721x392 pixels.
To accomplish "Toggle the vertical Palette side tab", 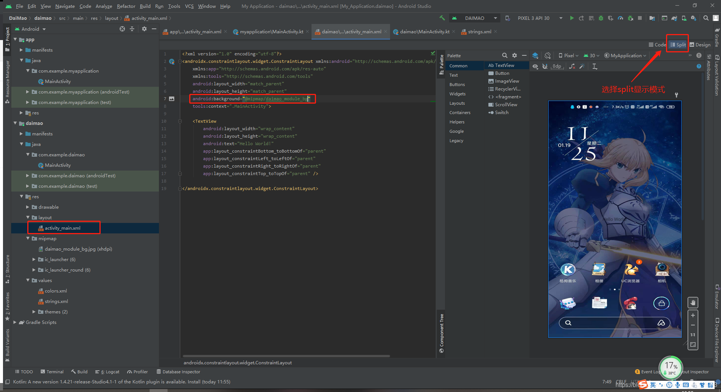I will pyautogui.click(x=442, y=65).
